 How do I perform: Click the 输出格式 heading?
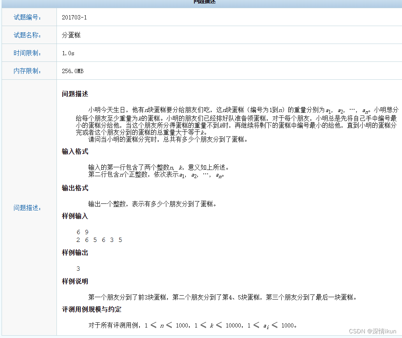tap(75, 188)
